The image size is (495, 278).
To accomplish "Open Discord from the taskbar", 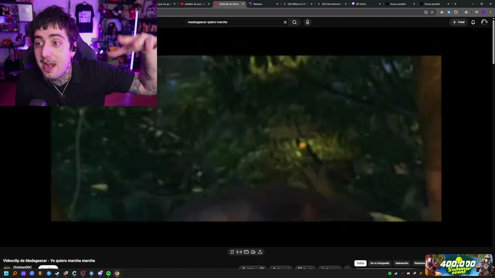I will (100, 273).
